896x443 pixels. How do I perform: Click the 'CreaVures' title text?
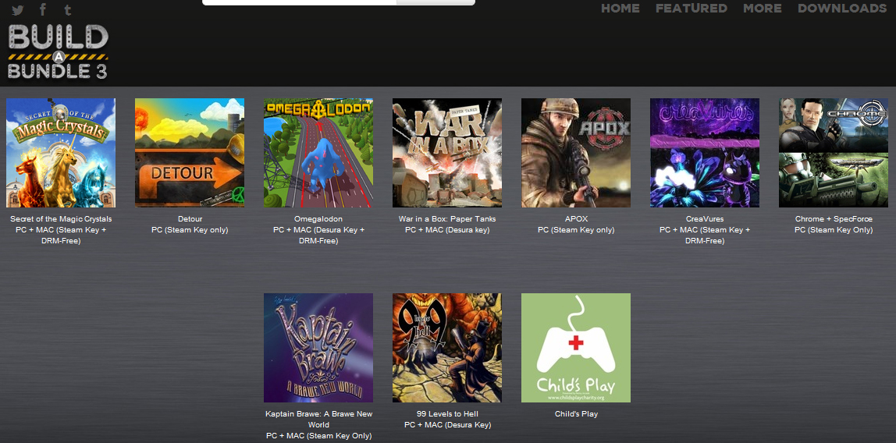705,219
